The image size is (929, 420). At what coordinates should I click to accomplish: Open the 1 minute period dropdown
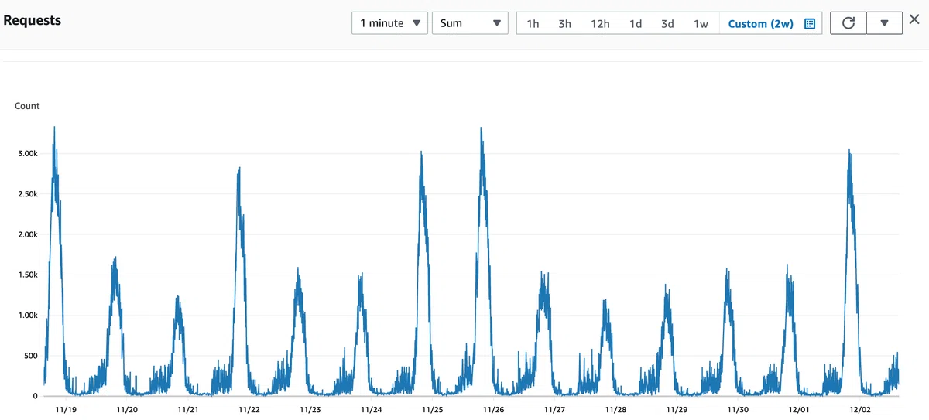coord(389,23)
